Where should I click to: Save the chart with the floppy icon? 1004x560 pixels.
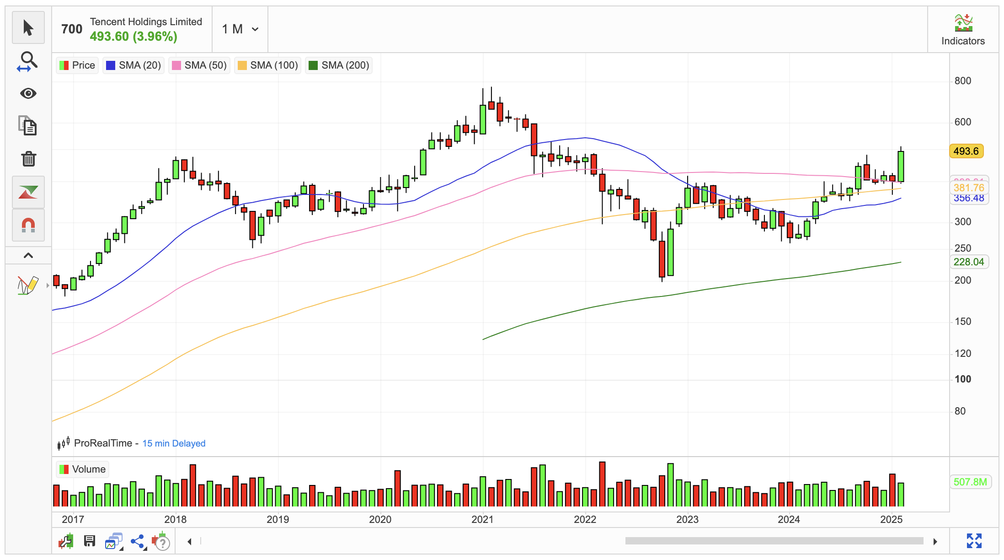(x=90, y=541)
